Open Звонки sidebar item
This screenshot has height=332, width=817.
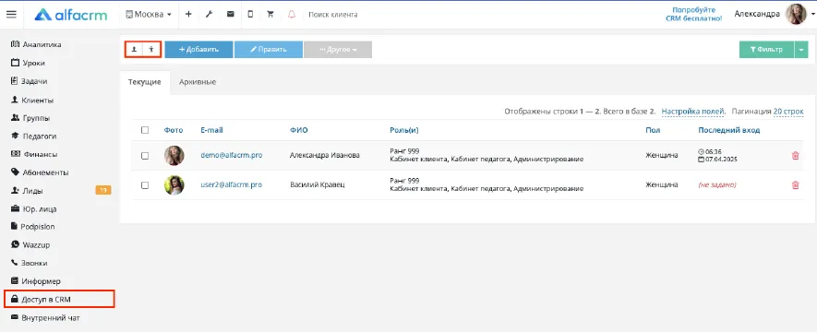(x=29, y=264)
